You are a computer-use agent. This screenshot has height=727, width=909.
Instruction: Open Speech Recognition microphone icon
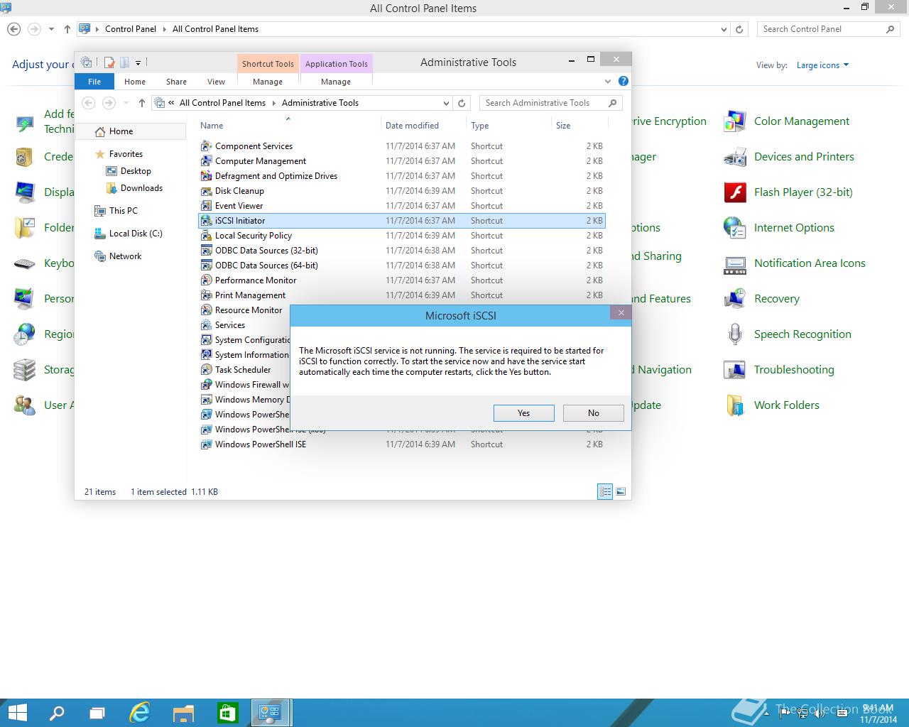tap(734, 334)
